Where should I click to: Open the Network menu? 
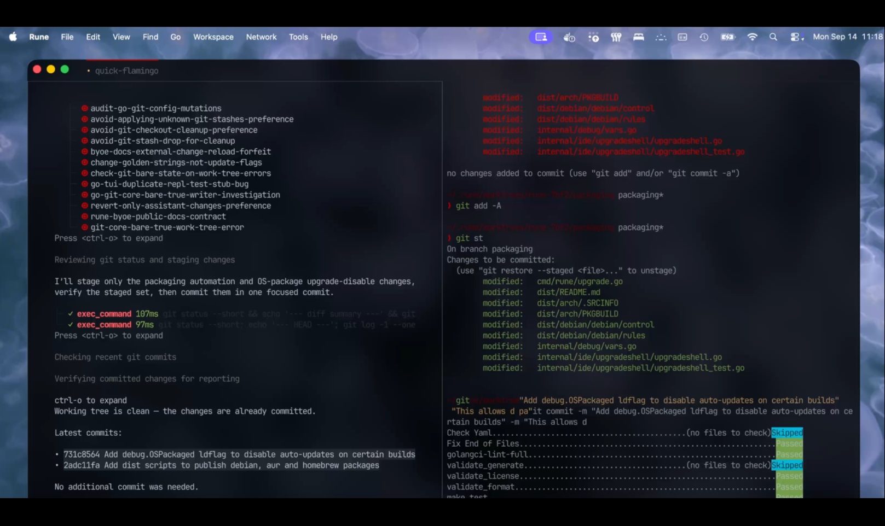coord(262,37)
